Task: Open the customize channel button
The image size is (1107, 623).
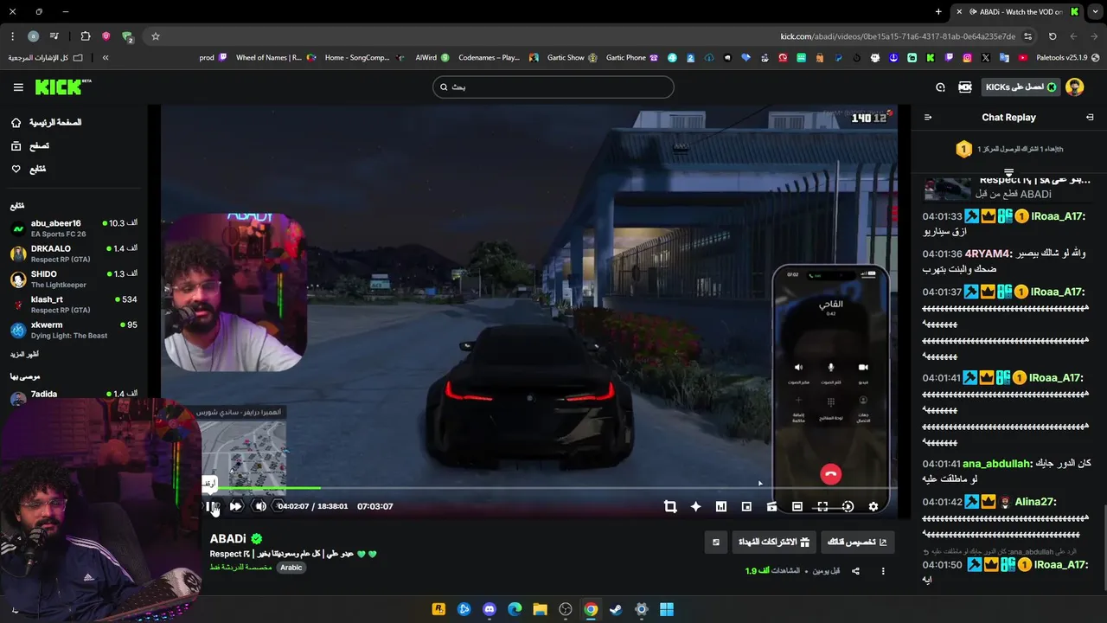Action: [857, 543]
